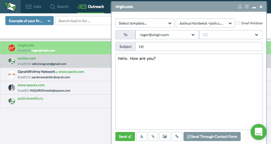Enable the Email Validator checkbox
This screenshot has height=144, width=271.
click(238, 23)
